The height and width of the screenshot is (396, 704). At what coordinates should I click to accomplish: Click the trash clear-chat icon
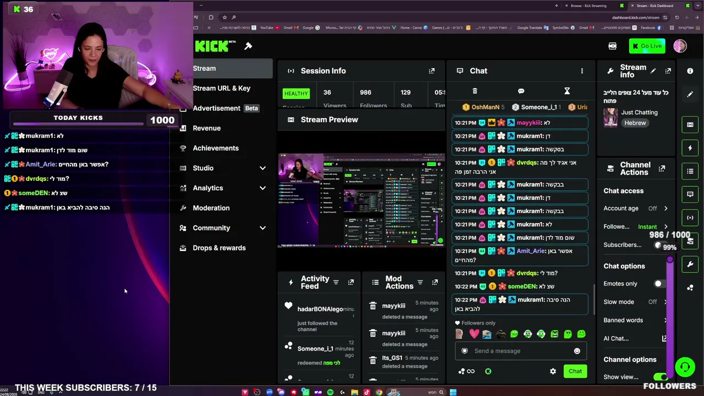coord(475,91)
